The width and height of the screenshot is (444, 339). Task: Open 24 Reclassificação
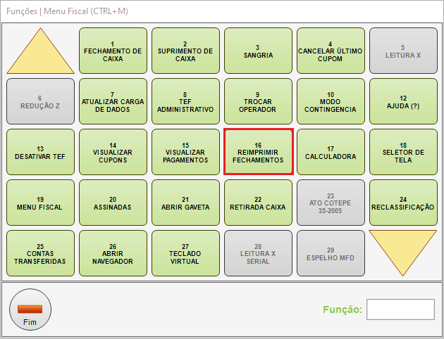[x=403, y=203]
